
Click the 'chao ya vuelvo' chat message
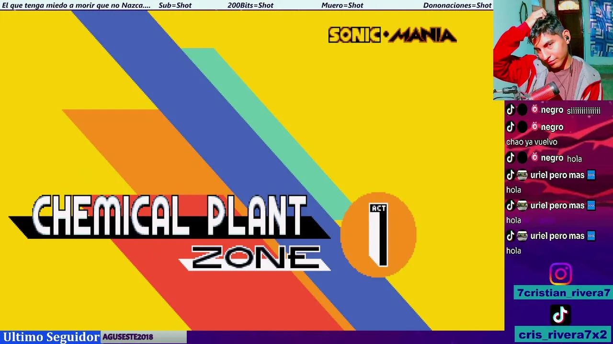[x=532, y=142]
